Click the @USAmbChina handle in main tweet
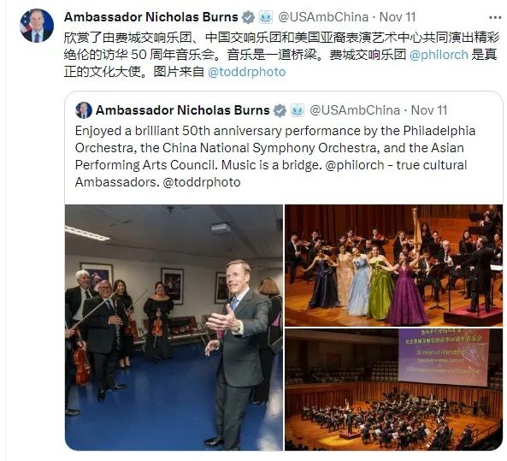Screen dimensions: 507x461 tap(323, 17)
